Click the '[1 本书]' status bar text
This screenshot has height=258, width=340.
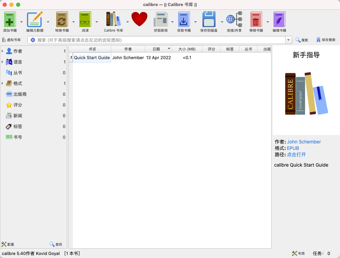point(72,253)
